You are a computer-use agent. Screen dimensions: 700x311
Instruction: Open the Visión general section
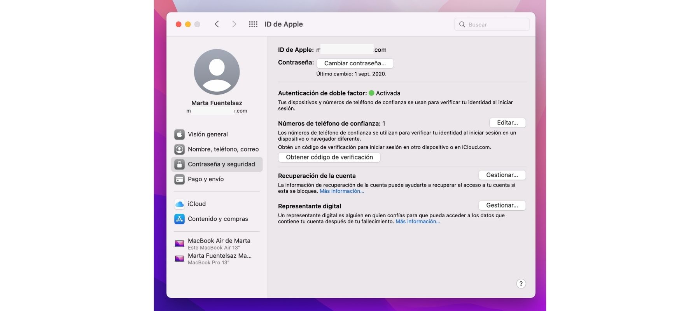click(217, 135)
